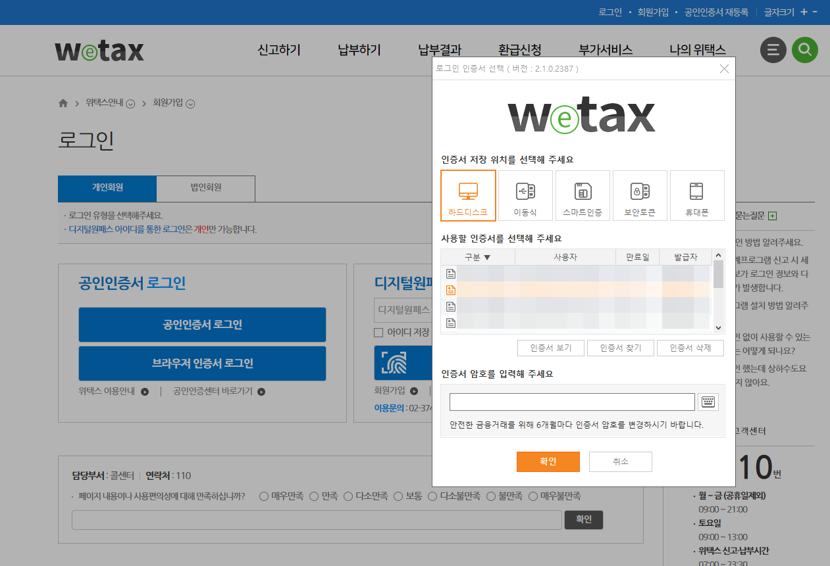830x566 pixels.
Task: Sort by the 발급자 column header
Action: [x=685, y=257]
